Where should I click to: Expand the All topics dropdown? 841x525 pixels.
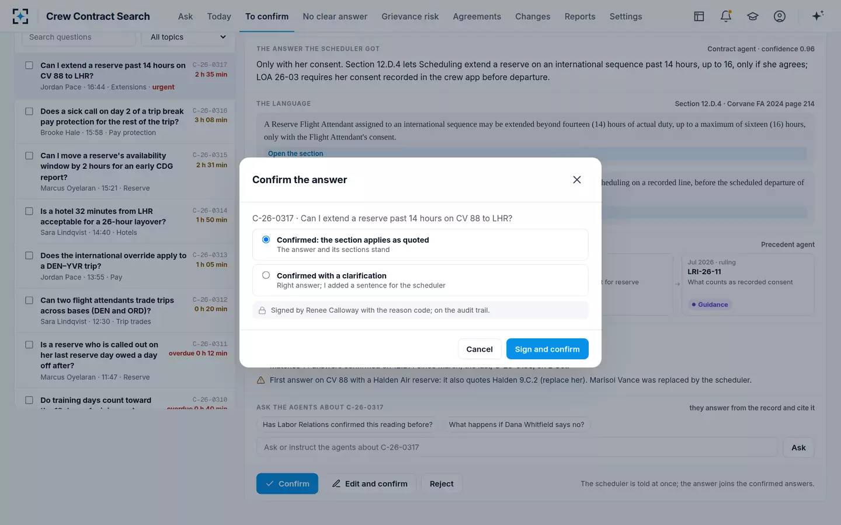coord(188,37)
